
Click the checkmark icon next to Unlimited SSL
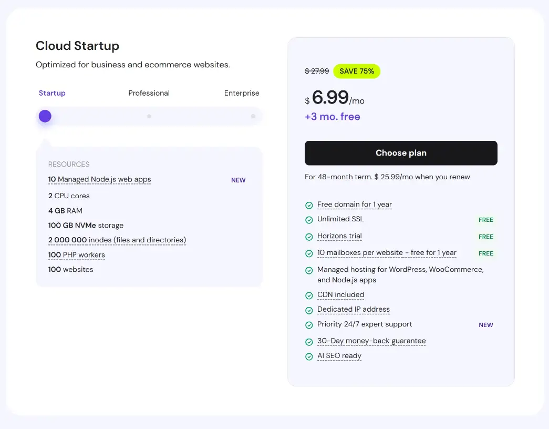click(x=309, y=220)
